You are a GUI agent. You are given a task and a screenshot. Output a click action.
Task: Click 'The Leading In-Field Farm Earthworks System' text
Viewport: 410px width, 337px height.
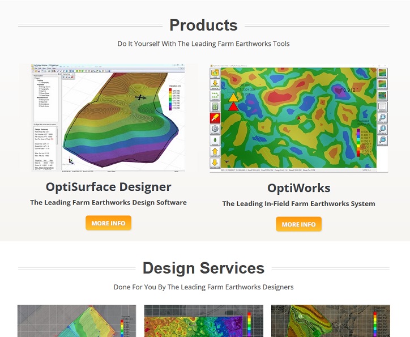[x=298, y=204]
